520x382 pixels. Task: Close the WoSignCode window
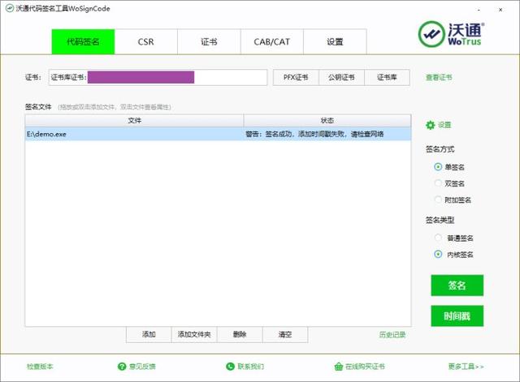(500, 10)
